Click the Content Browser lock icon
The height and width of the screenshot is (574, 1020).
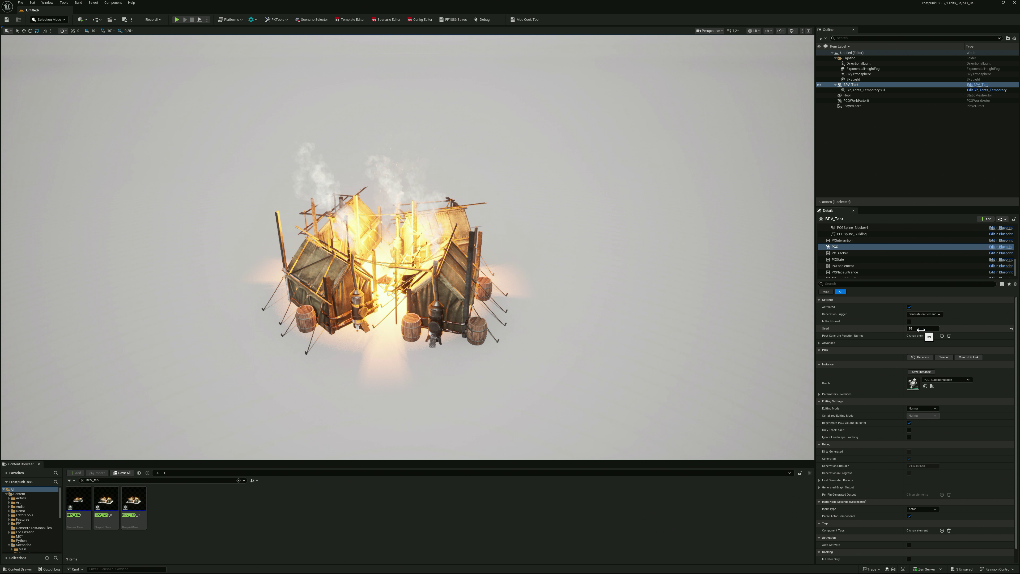coord(800,473)
